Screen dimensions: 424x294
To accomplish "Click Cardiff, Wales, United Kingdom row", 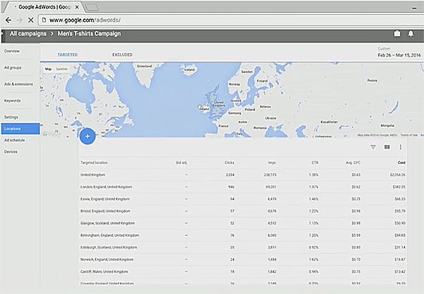I will (243, 271).
